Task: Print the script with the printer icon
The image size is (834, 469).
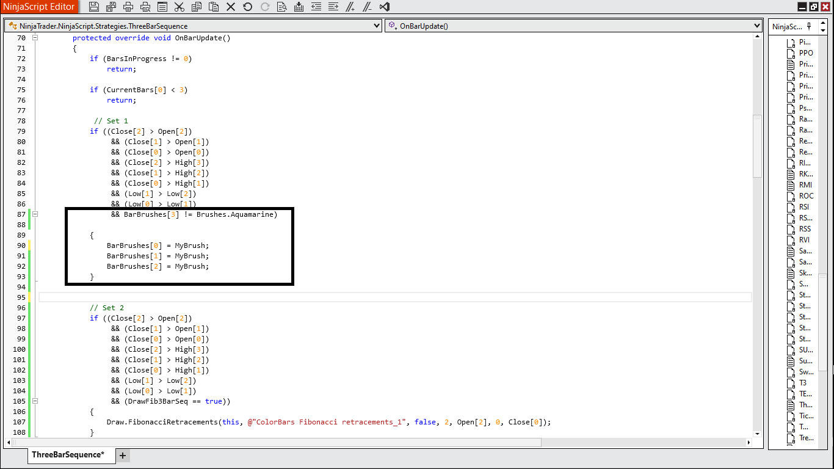Action: (128, 7)
